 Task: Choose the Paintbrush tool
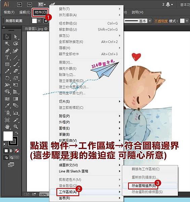[15, 64]
